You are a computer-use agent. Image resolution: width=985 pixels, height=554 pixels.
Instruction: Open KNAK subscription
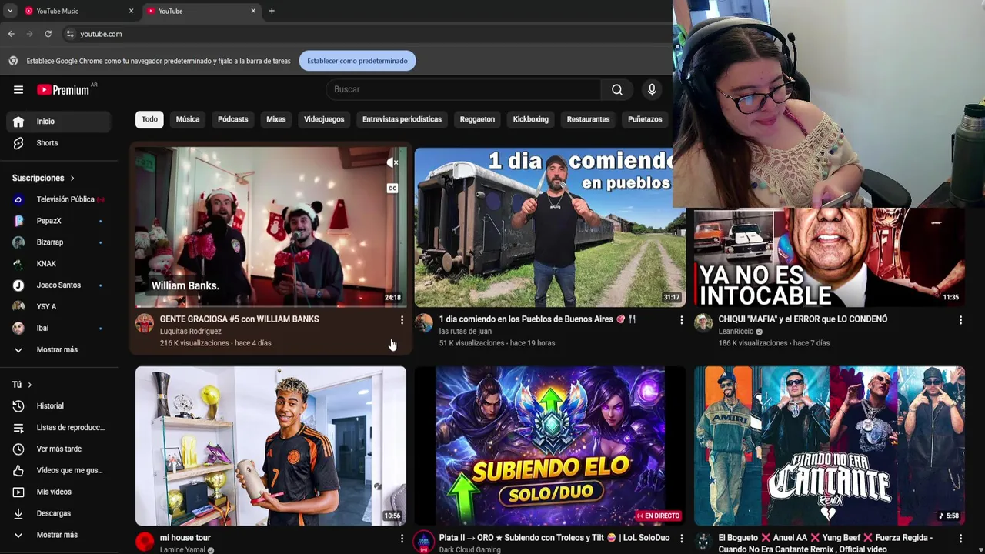click(58, 264)
